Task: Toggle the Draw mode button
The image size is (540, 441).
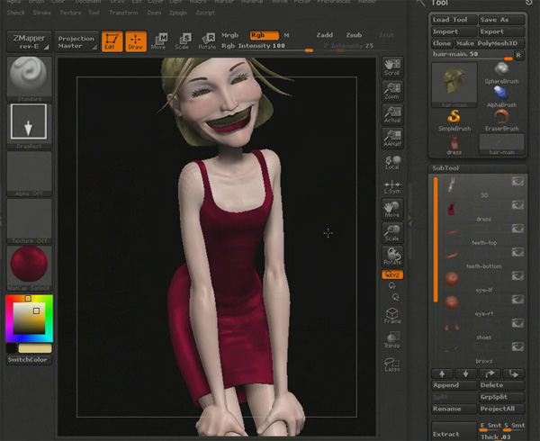Action: 136,41
